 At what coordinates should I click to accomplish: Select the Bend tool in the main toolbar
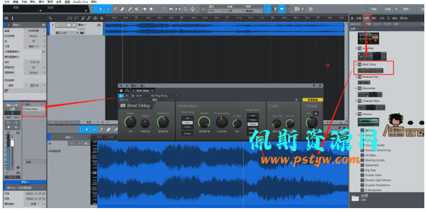(x=144, y=9)
